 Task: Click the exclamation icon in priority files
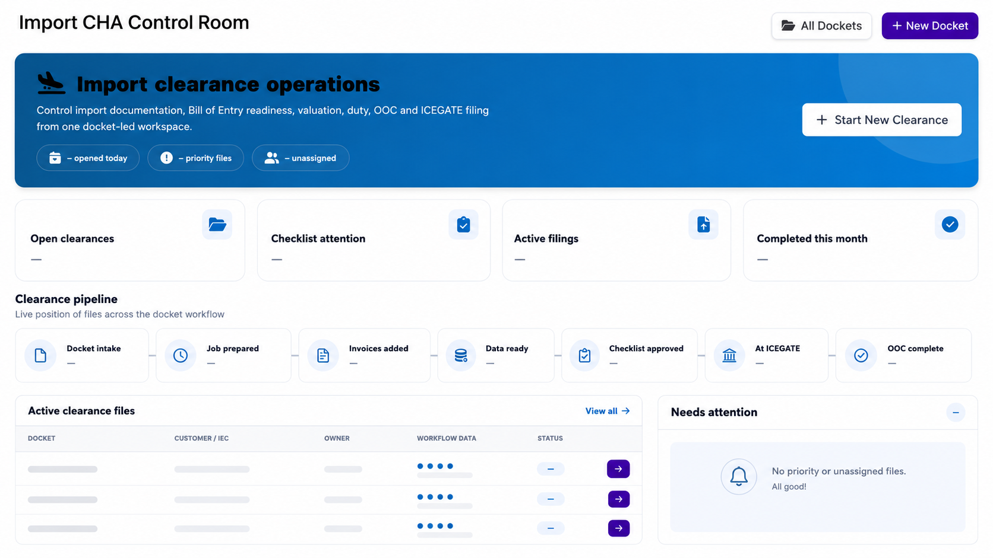point(166,158)
